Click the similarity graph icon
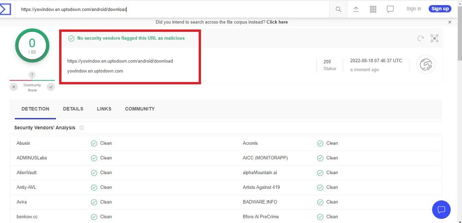462x223 pixels. [x=435, y=38]
